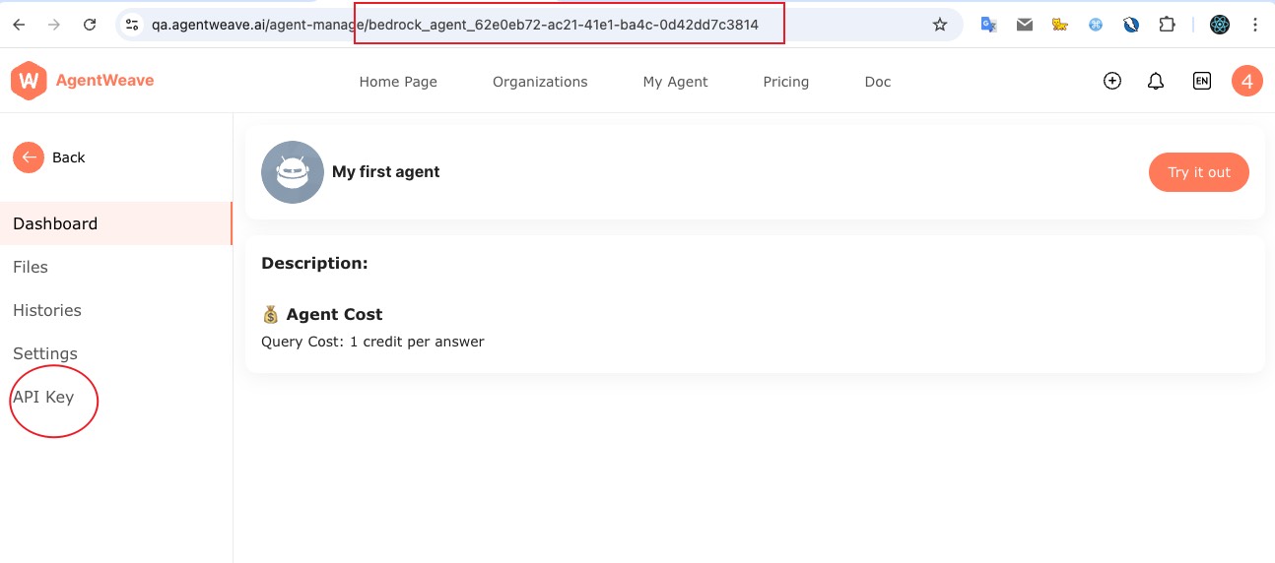Viewport: 1275px width, 563px height.
Task: Click the AgentWeave logo
Action: pyautogui.click(x=29, y=81)
